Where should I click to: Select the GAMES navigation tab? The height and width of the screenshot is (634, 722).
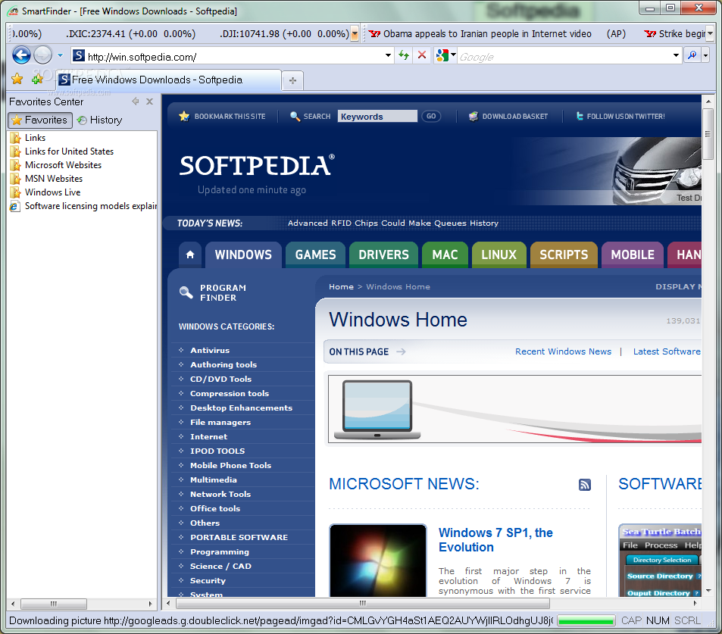tap(315, 255)
